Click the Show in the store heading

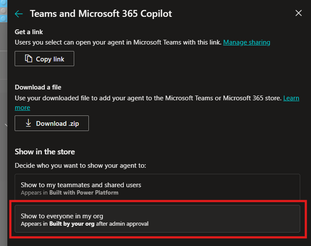point(45,152)
